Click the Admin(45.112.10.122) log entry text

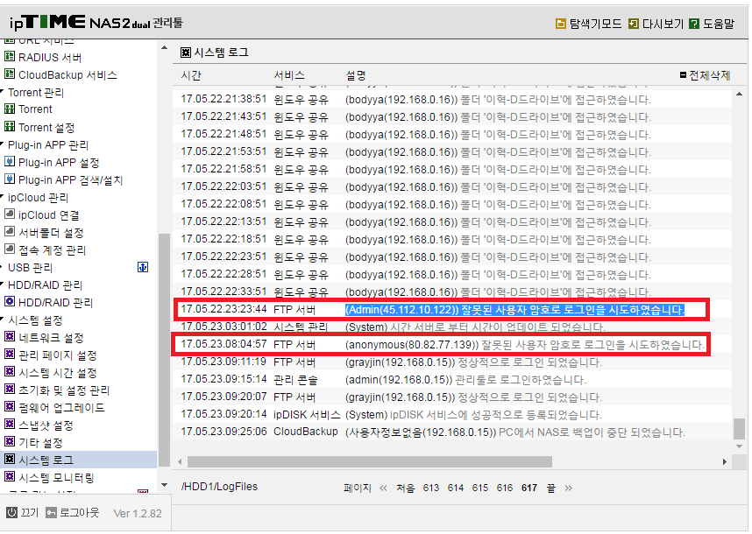point(514,310)
